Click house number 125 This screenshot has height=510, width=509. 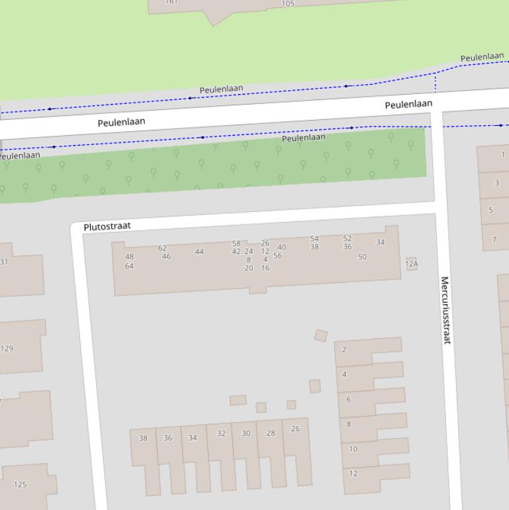20,485
